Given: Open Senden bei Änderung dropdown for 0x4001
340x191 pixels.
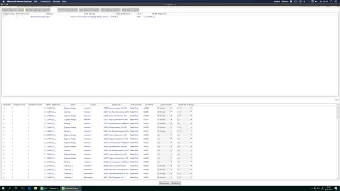Looking at the screenshot, I should click(x=185, y=150).
